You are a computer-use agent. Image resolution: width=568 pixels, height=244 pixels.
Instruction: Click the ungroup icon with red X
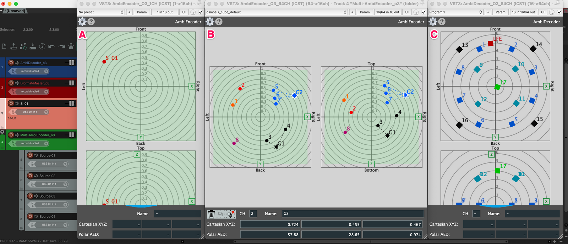click(x=231, y=214)
